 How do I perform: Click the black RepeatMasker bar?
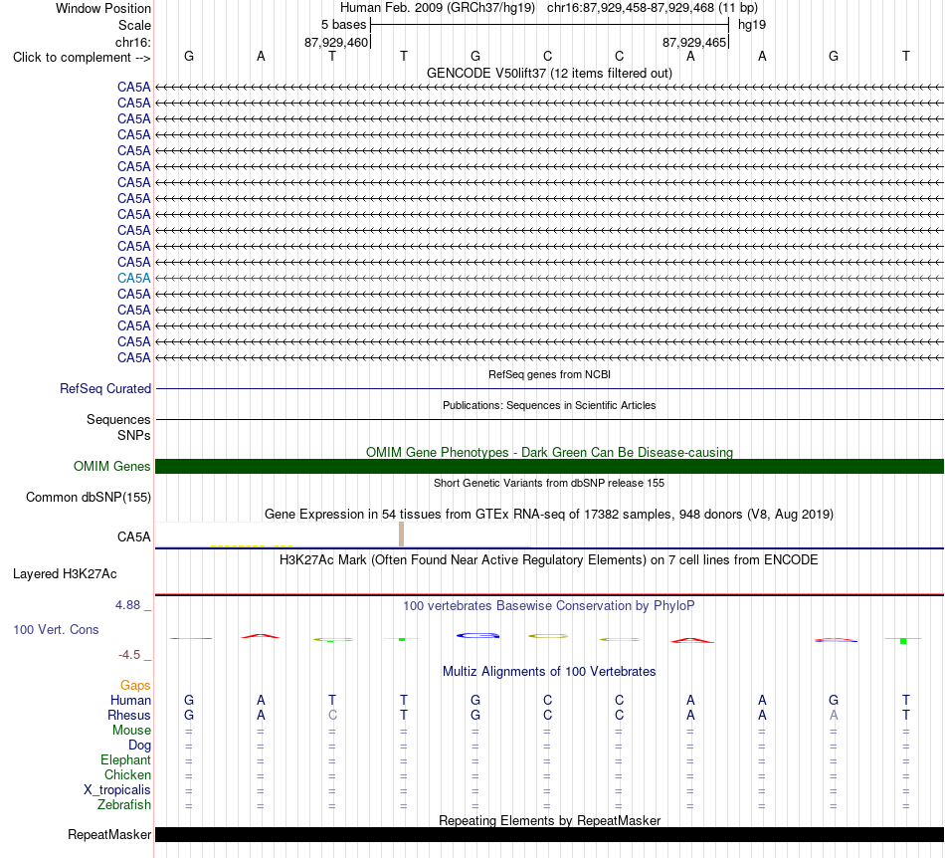click(549, 834)
